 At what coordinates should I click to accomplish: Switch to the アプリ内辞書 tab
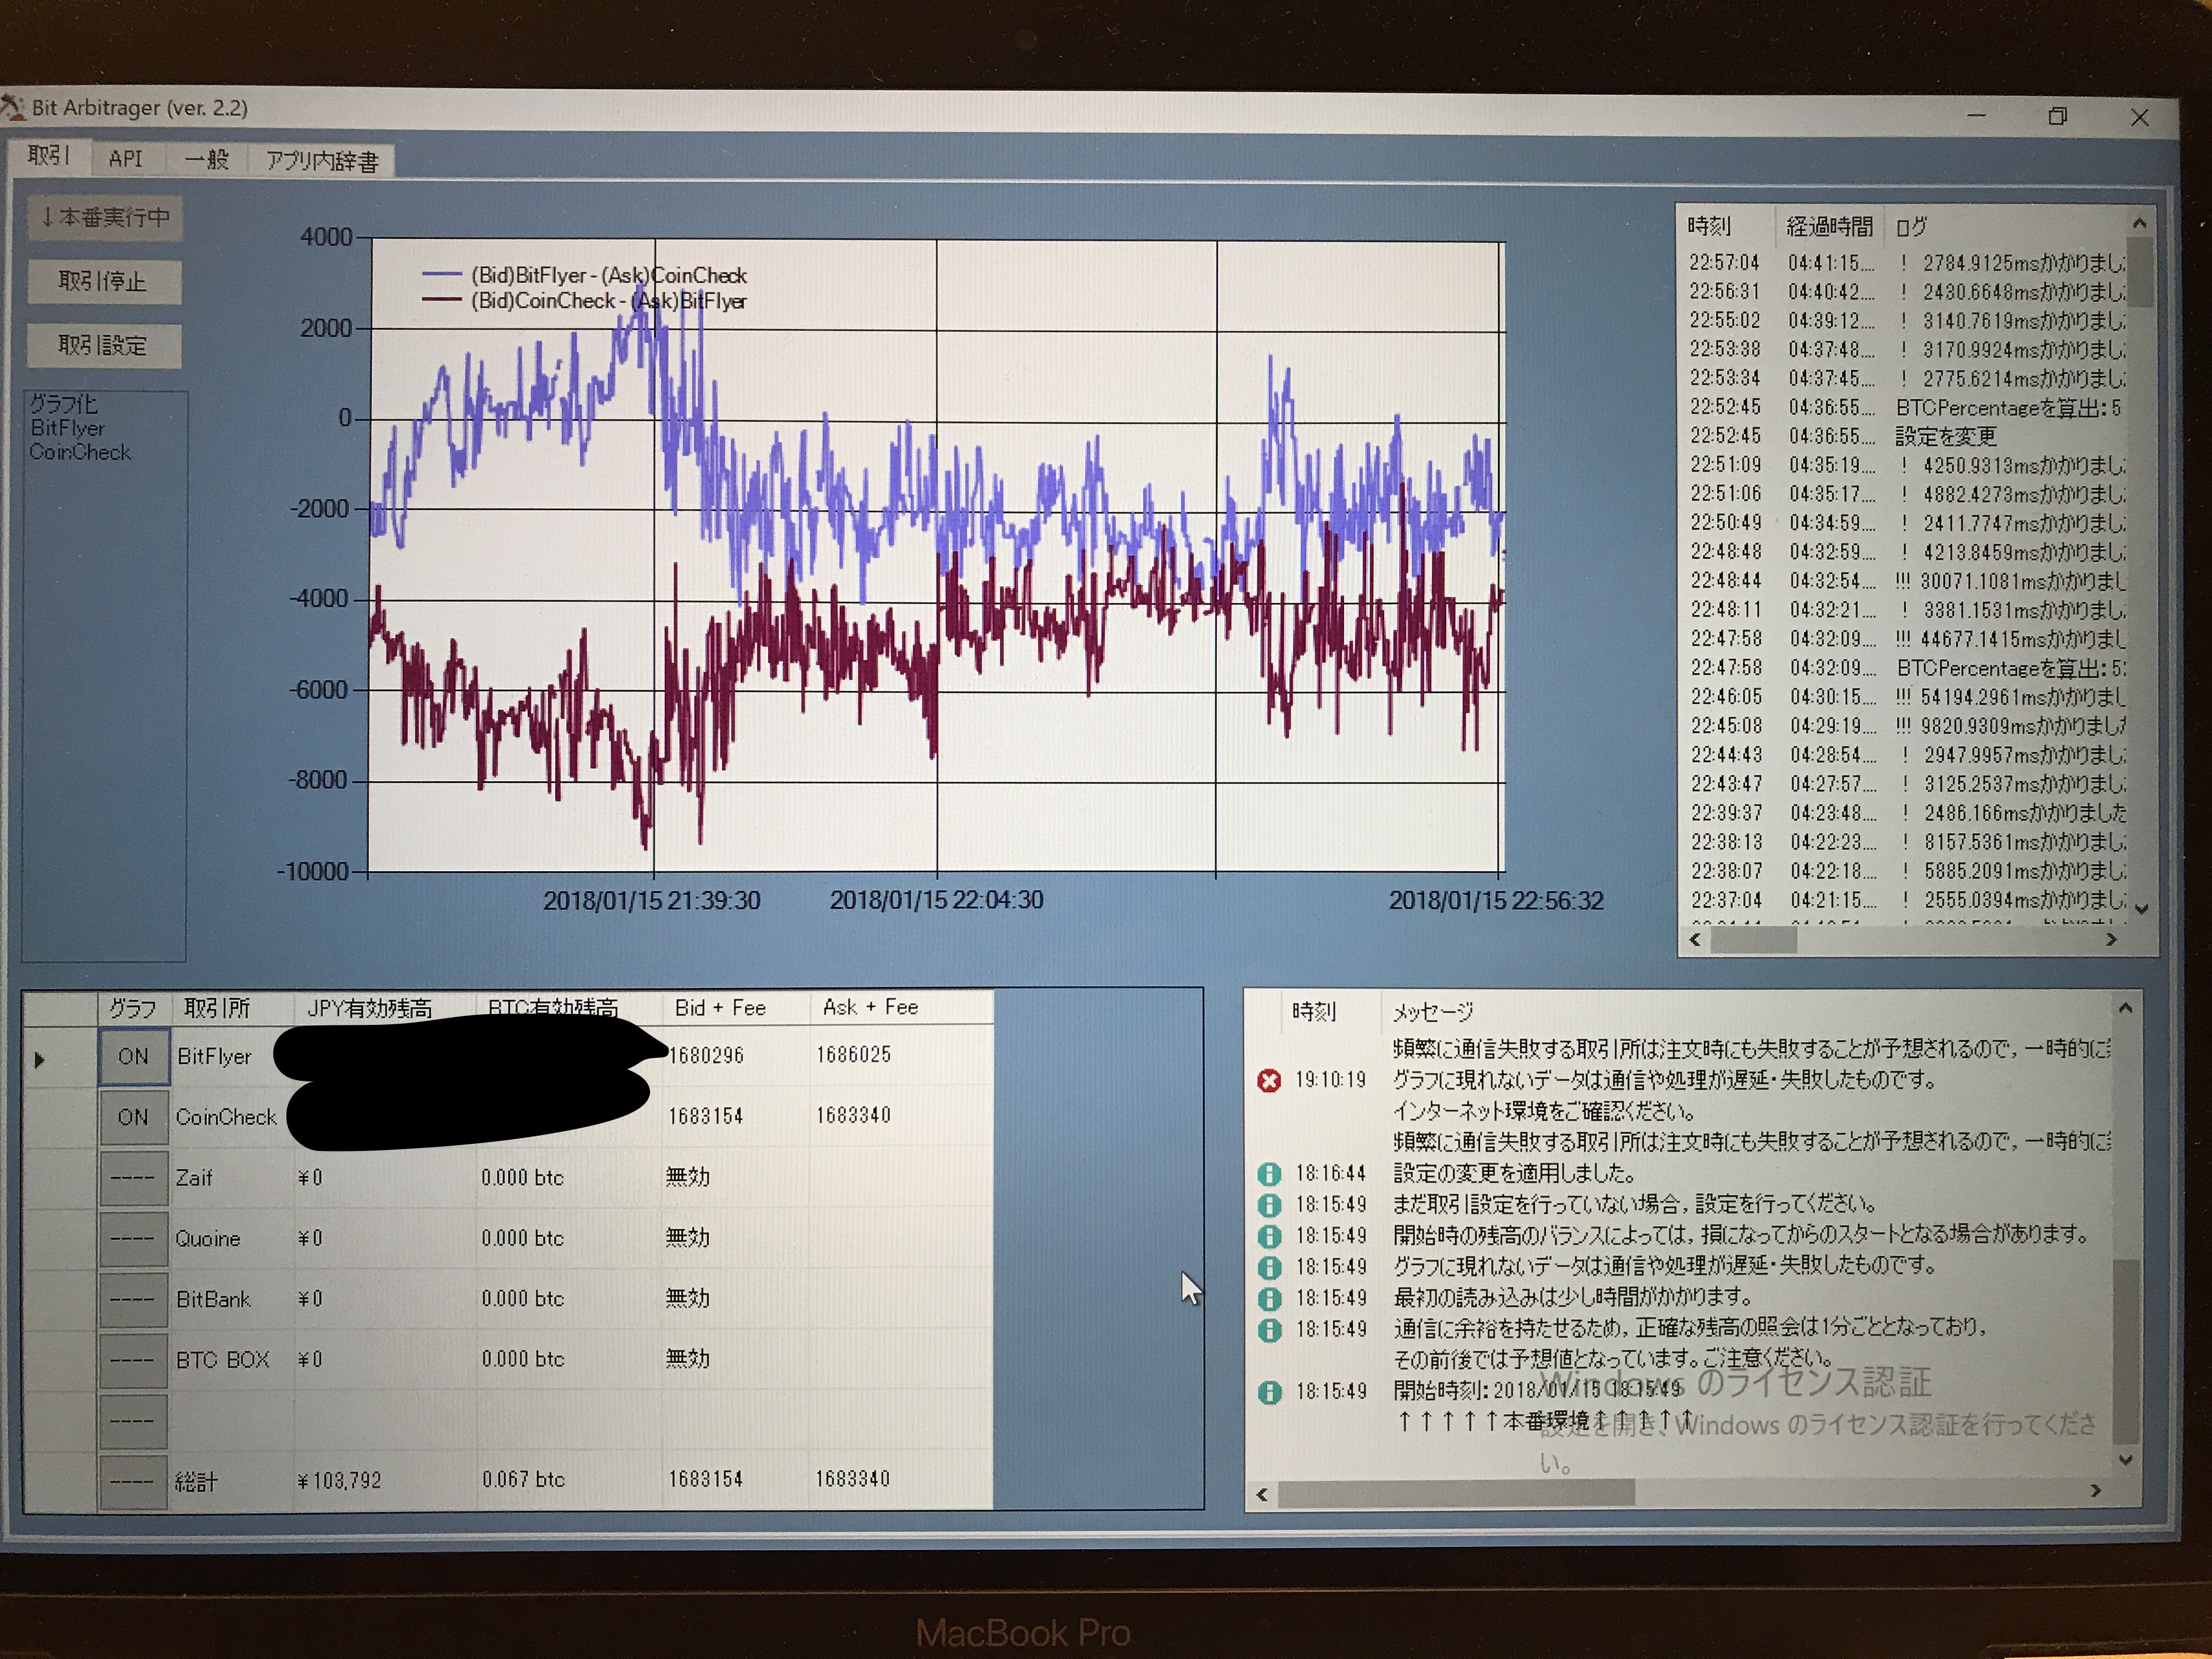[x=322, y=161]
